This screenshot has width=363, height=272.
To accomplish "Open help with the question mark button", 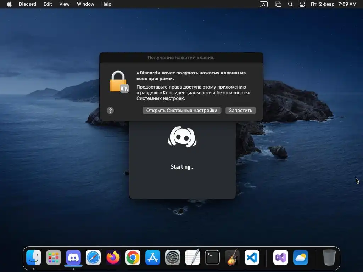I will [x=110, y=110].
